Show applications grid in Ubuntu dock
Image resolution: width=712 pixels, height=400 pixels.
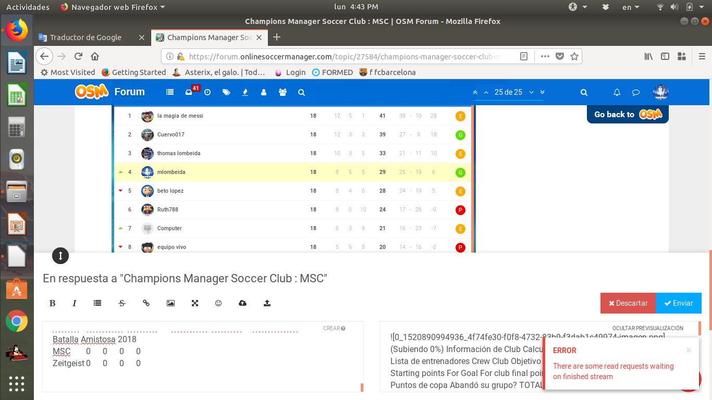click(17, 384)
